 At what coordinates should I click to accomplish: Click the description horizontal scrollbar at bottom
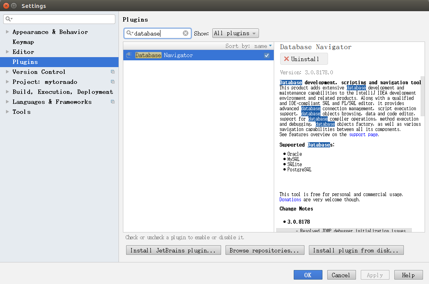(x=344, y=230)
